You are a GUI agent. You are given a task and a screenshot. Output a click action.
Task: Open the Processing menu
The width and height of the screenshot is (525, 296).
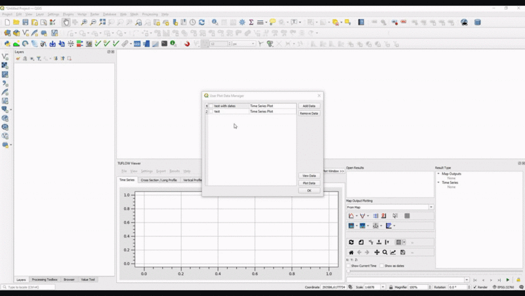point(150,14)
